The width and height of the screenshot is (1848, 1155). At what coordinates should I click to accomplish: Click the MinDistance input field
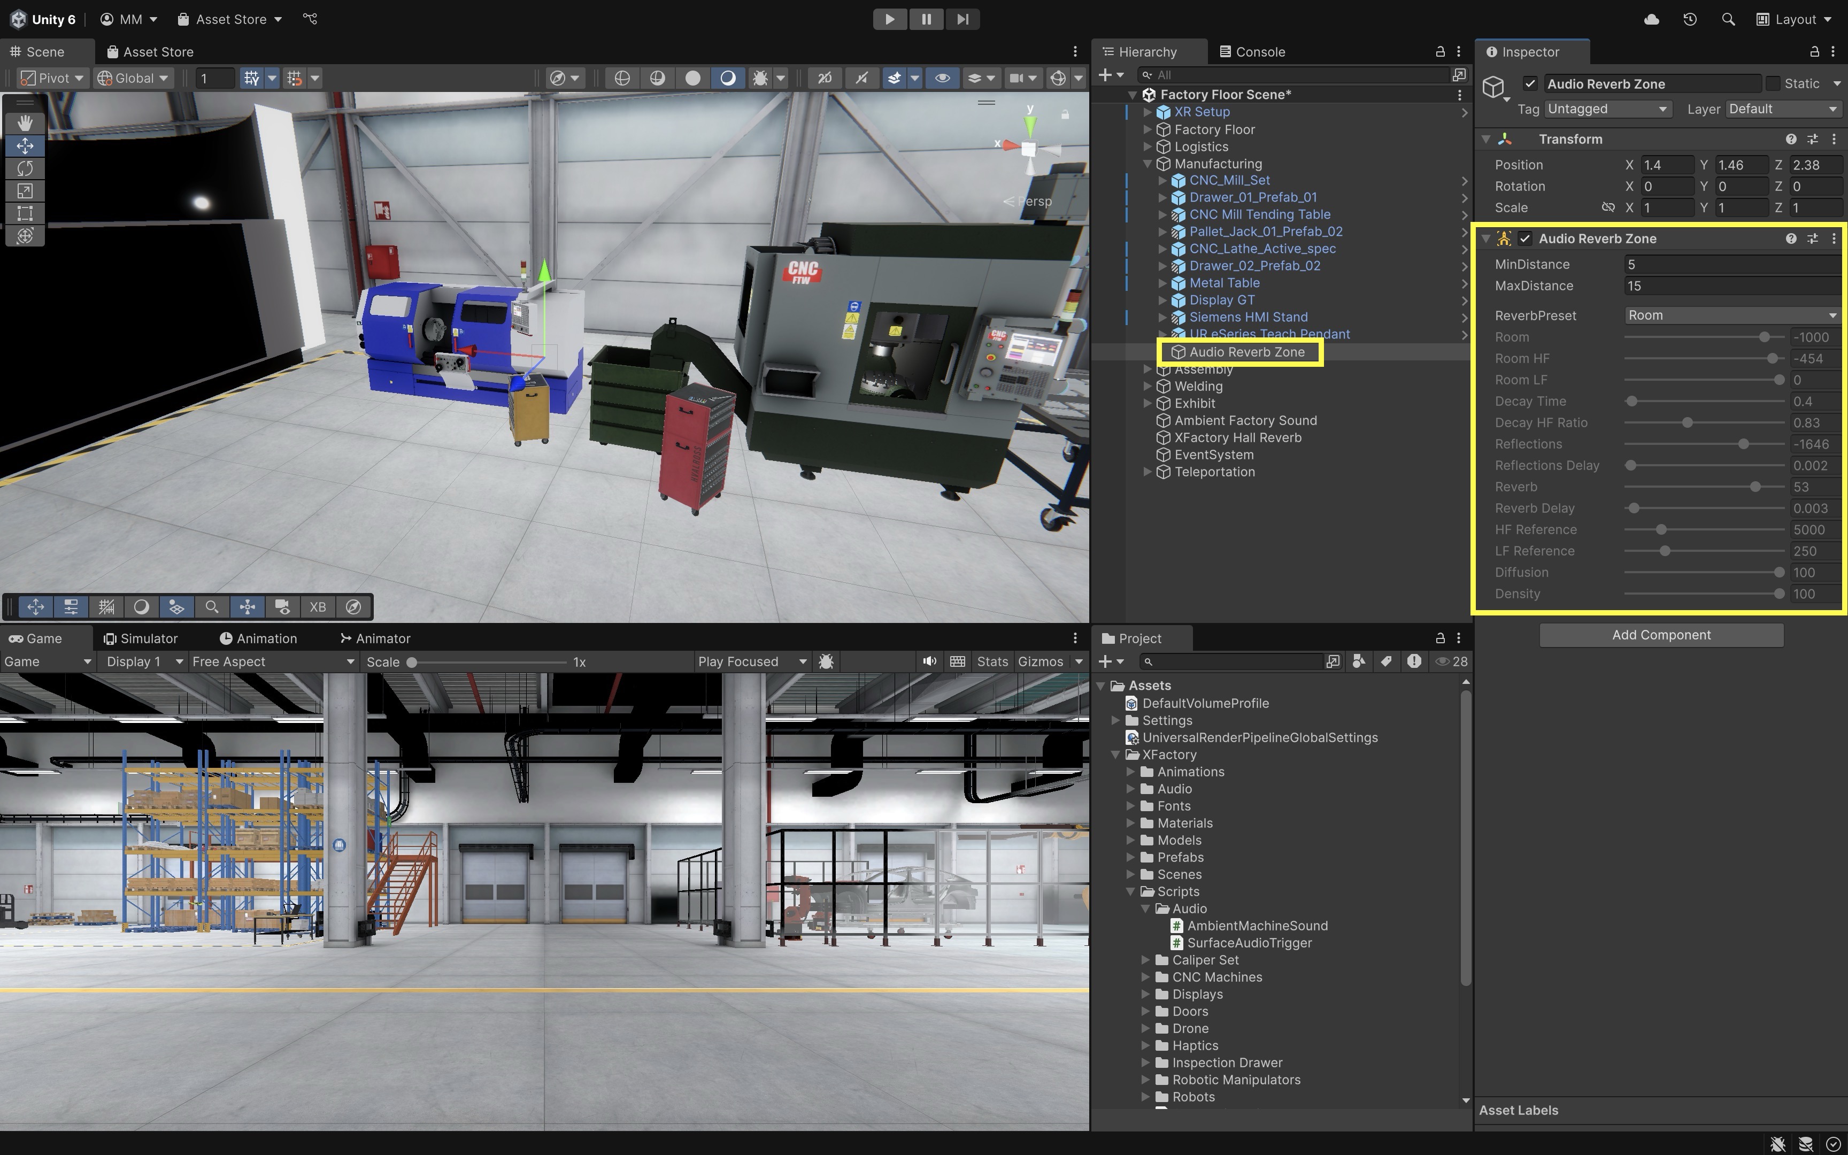click(1730, 264)
